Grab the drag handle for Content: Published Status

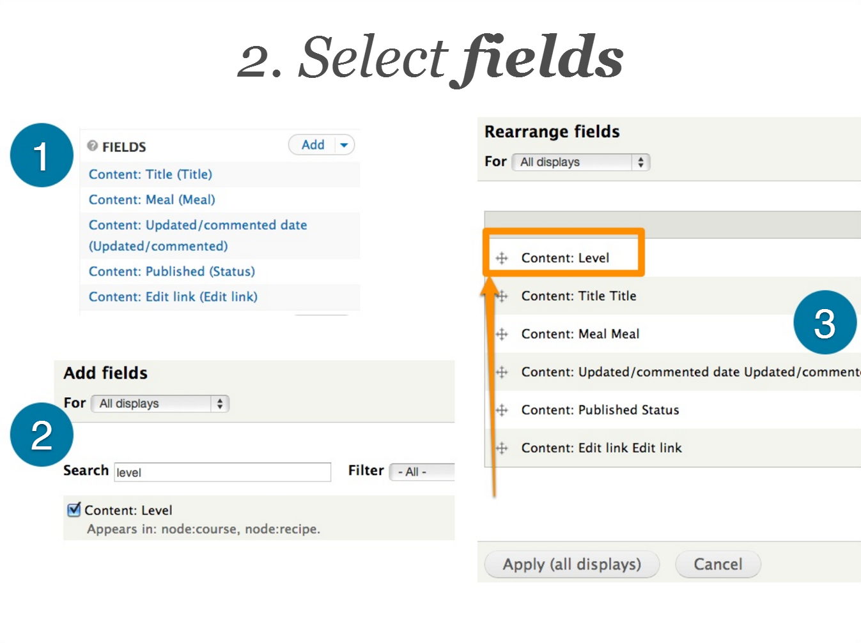point(501,409)
